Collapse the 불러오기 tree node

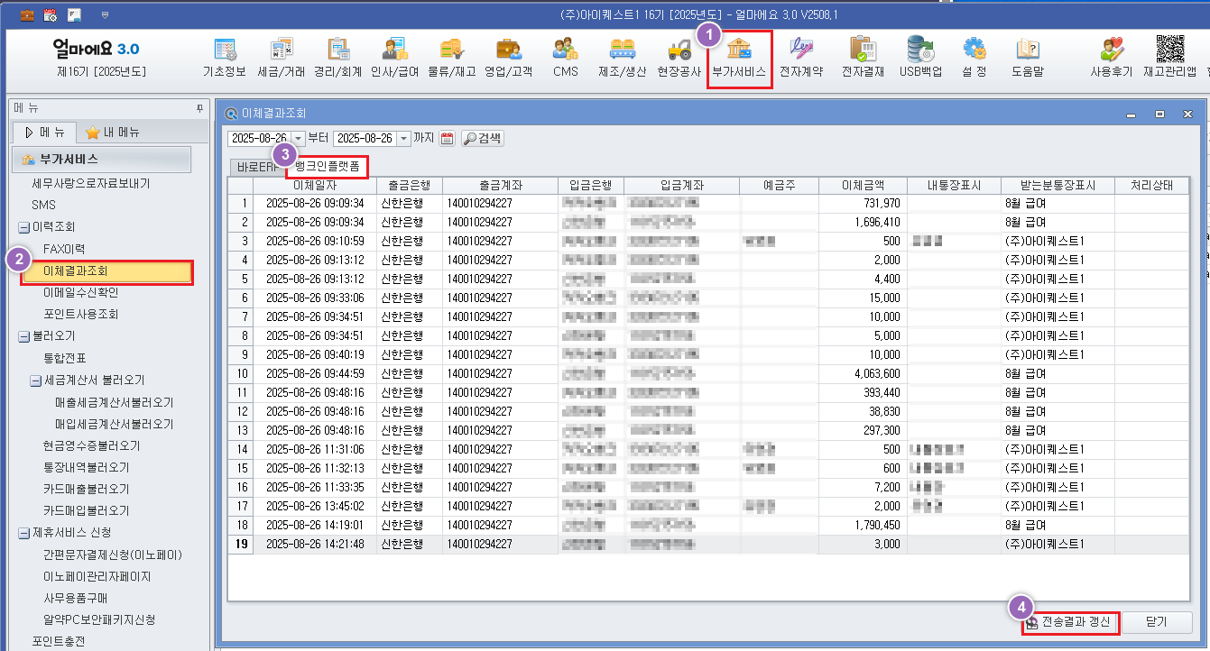coord(23,336)
